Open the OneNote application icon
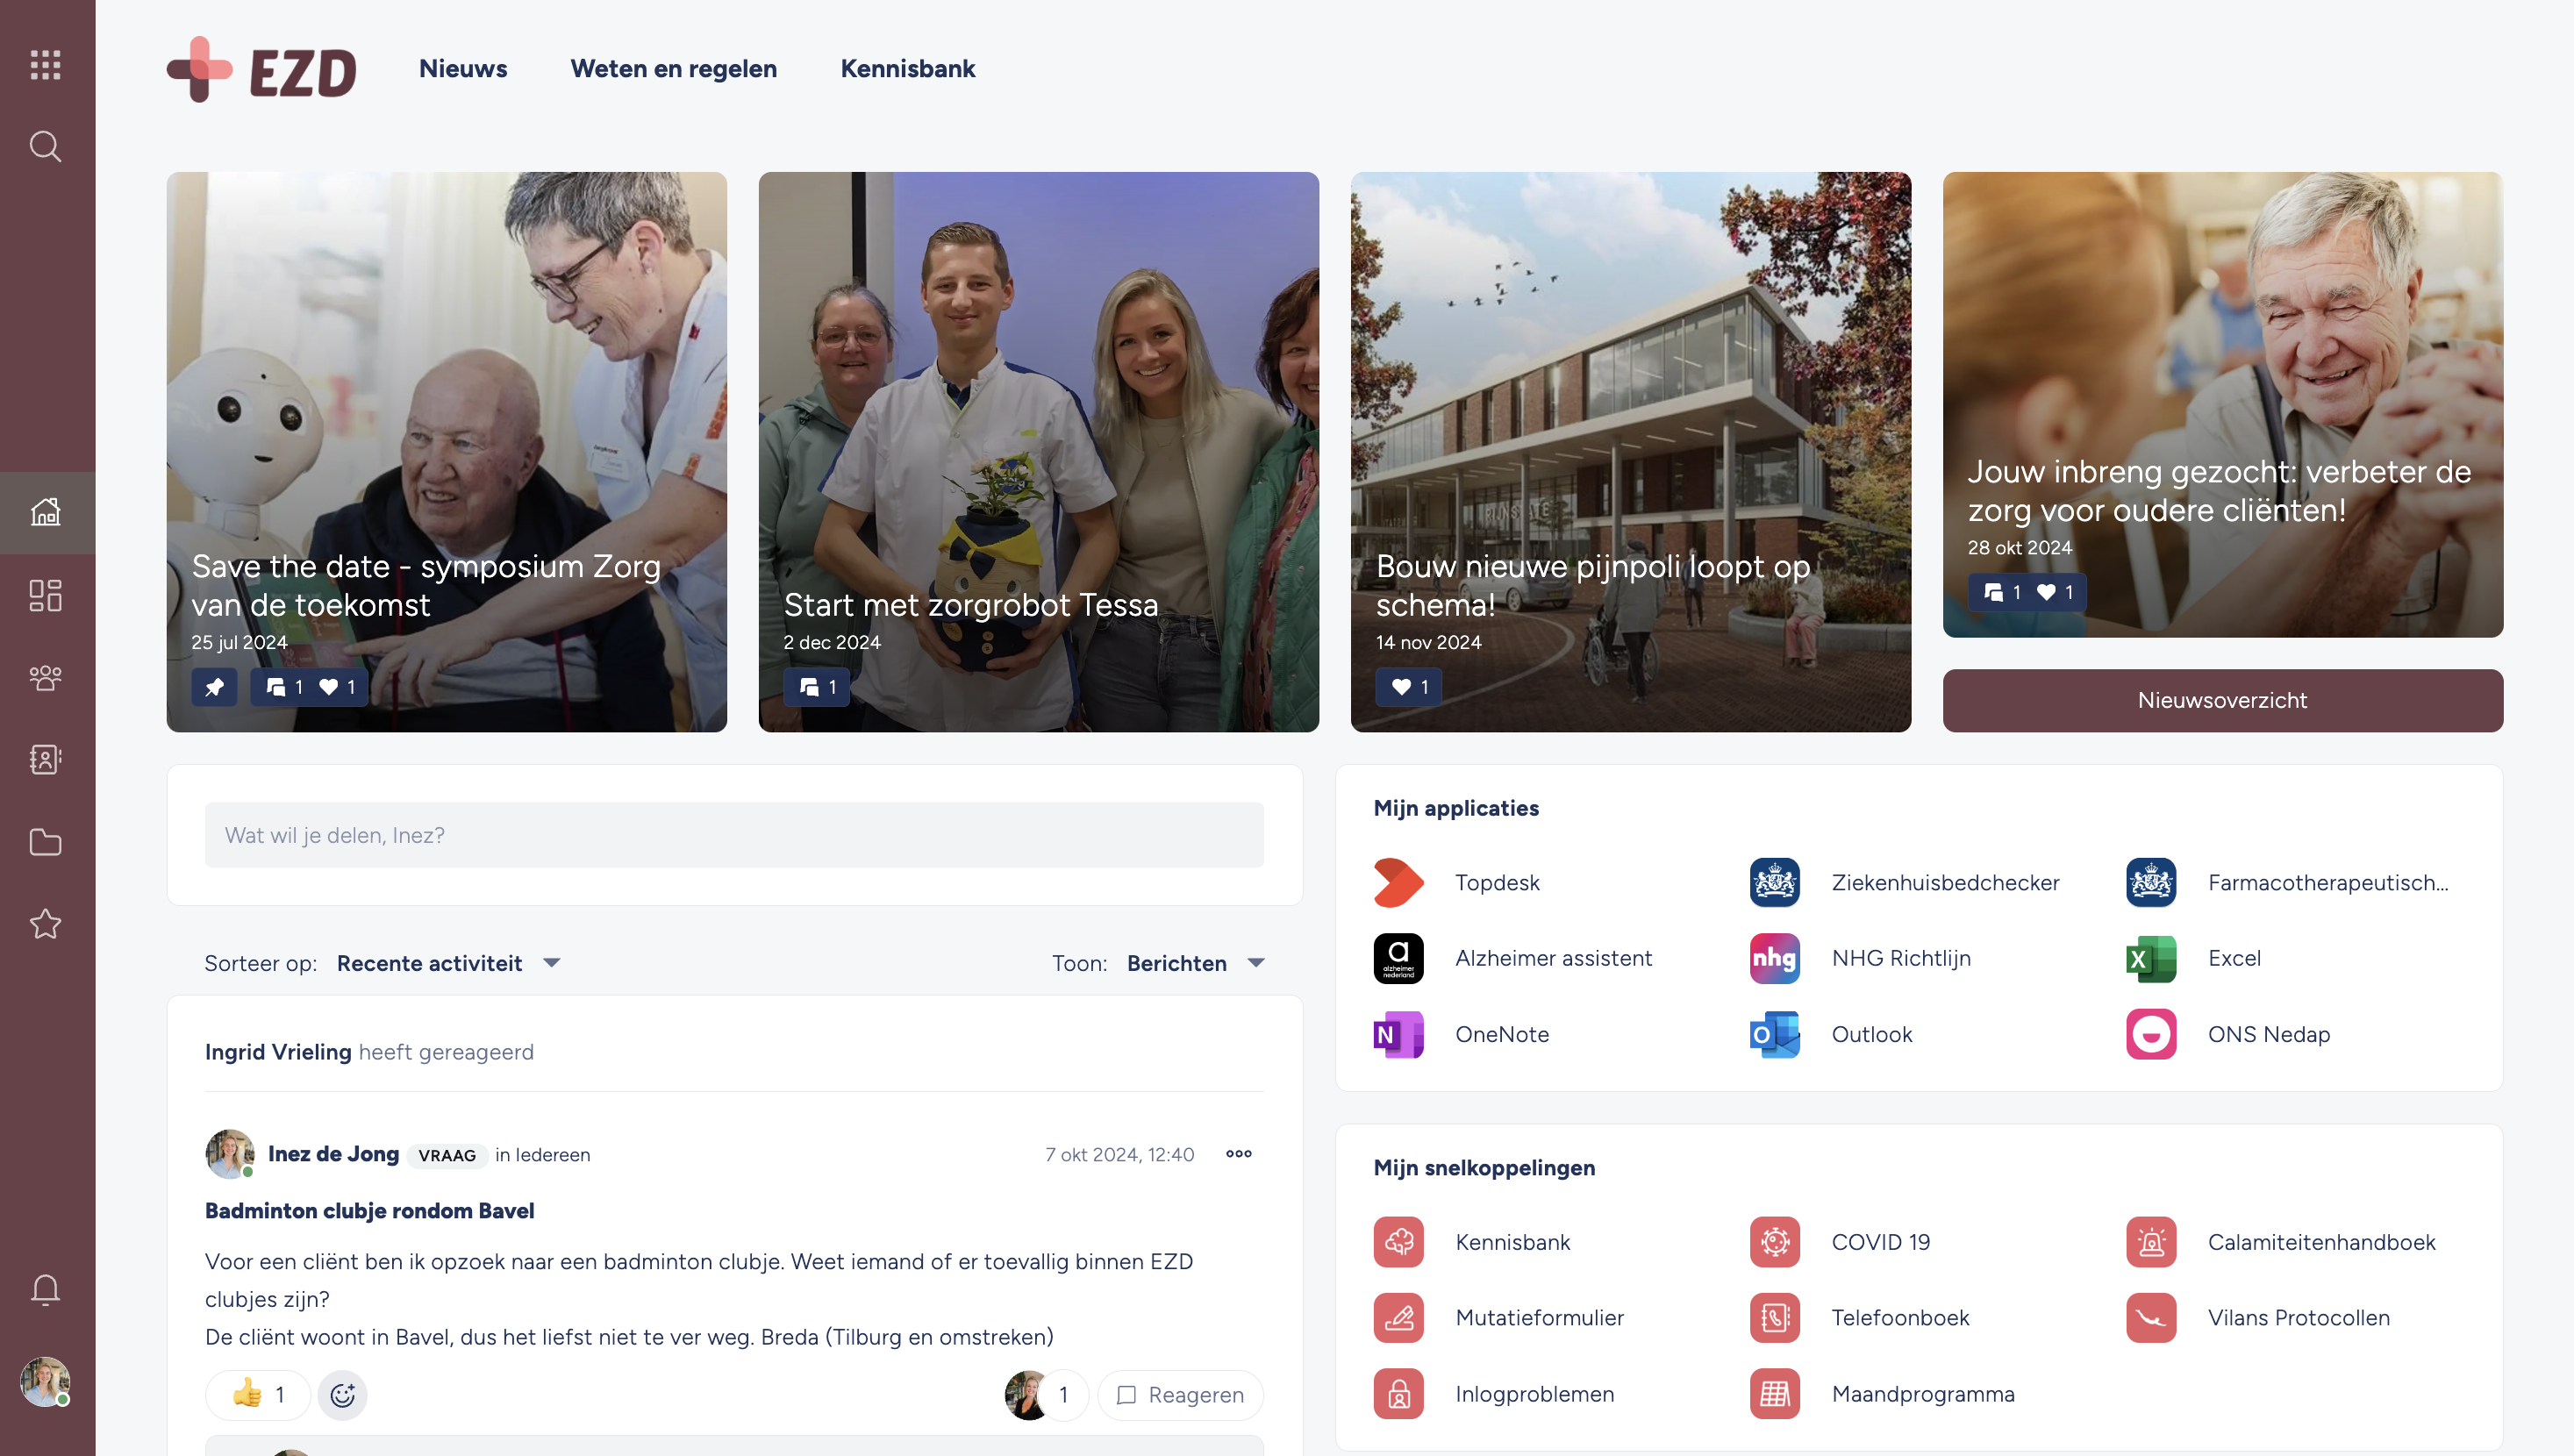Screen dimensions: 2574x1456 click(1398, 1034)
